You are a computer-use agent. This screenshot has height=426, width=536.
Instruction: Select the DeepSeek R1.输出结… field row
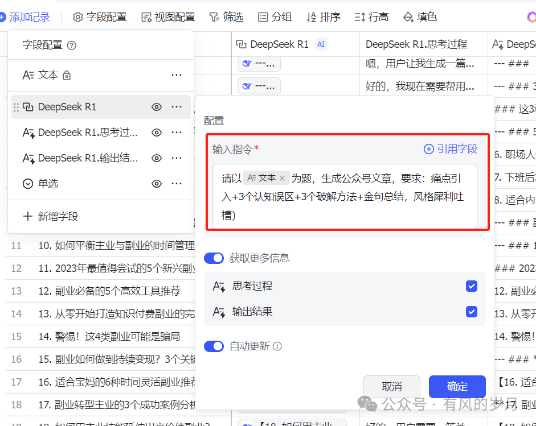click(x=101, y=158)
